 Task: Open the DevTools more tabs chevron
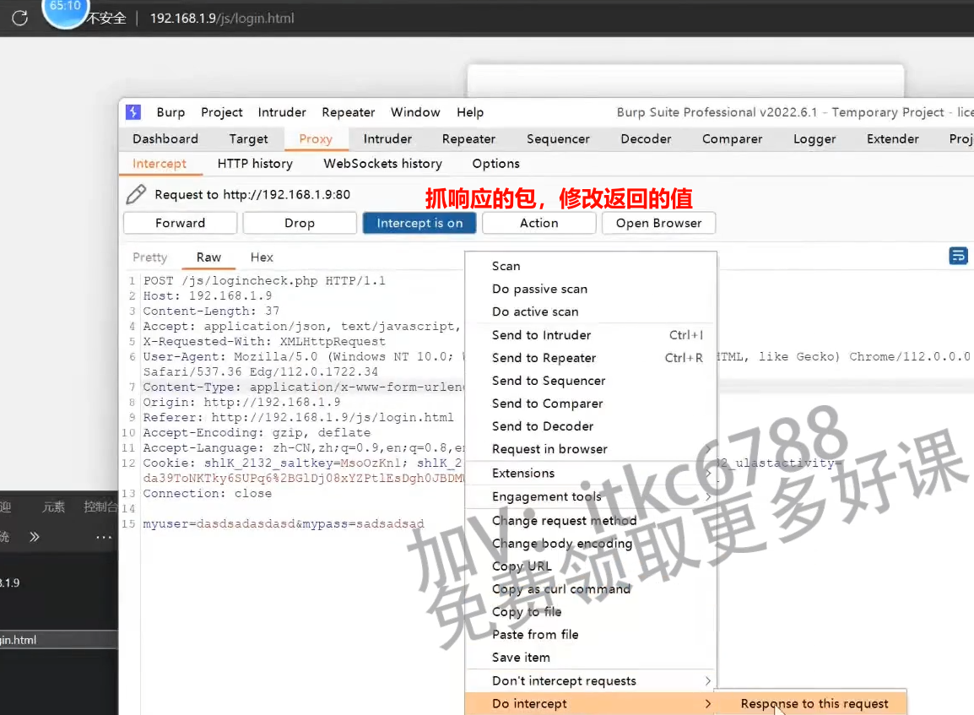pos(35,537)
